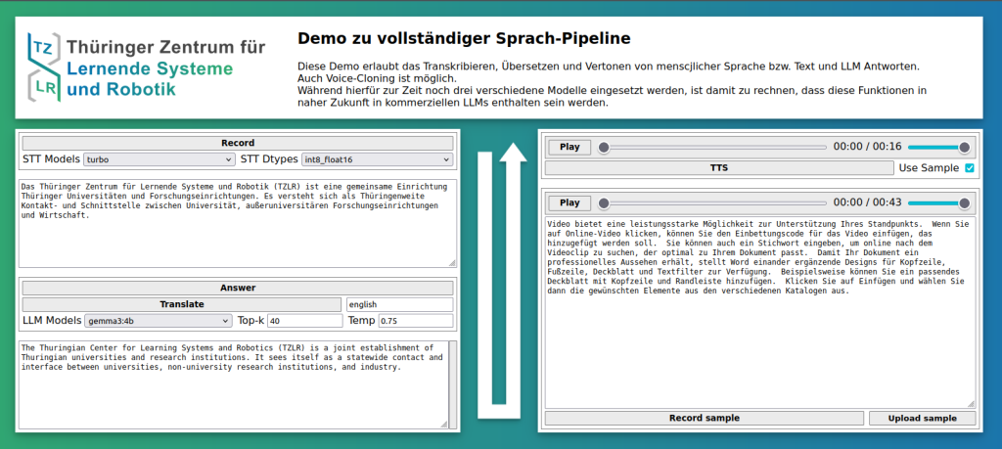Click the Record button
Screen dimensions: 1002x449
[x=238, y=143]
